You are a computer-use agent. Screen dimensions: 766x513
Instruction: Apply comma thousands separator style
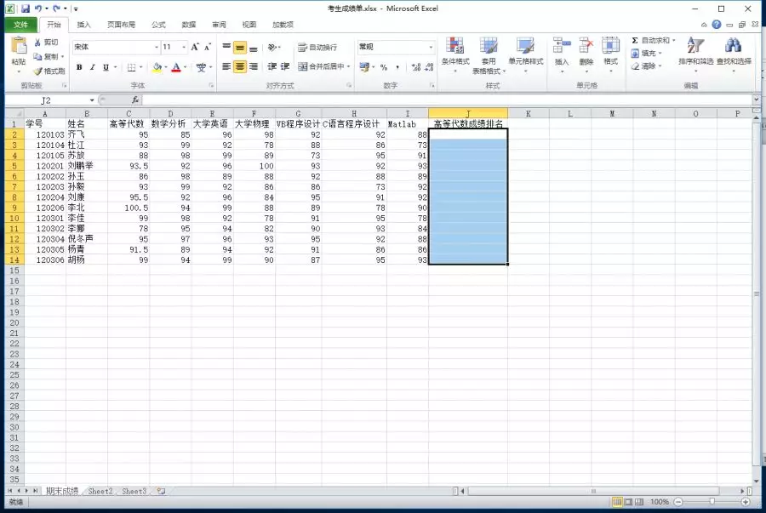click(x=397, y=67)
